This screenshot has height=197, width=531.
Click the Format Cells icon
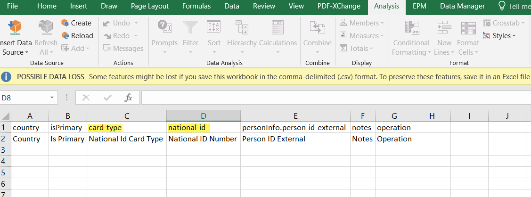click(x=468, y=28)
